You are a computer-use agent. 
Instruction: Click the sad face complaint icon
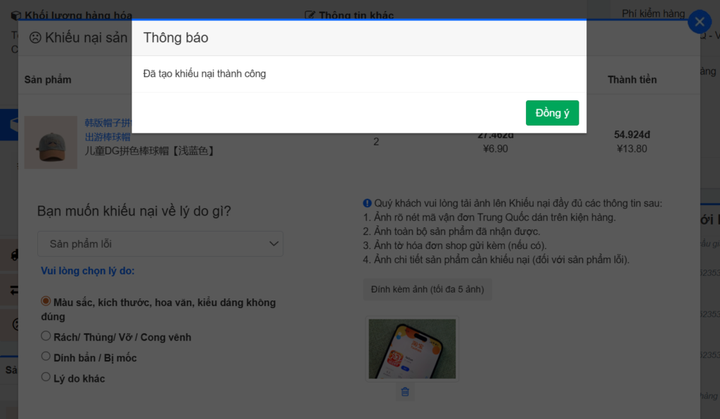click(35, 38)
